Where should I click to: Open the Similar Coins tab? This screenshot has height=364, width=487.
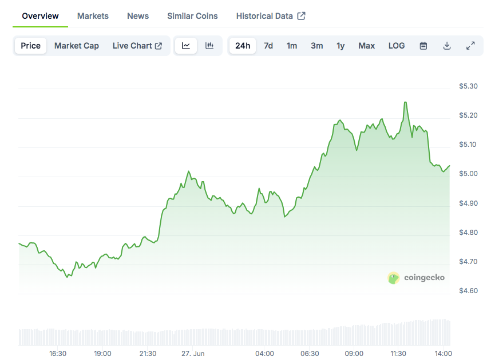click(x=192, y=16)
